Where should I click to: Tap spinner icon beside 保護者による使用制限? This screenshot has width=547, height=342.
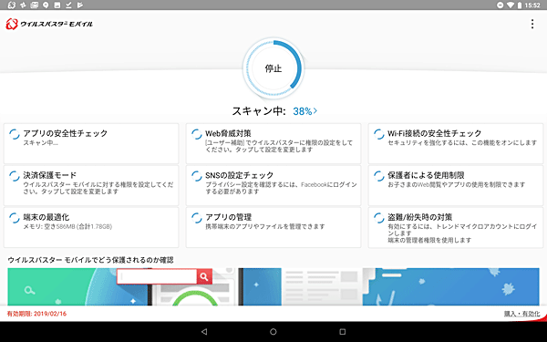point(379,176)
